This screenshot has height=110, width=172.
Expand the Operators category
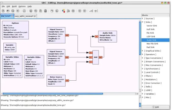tap(142, 54)
